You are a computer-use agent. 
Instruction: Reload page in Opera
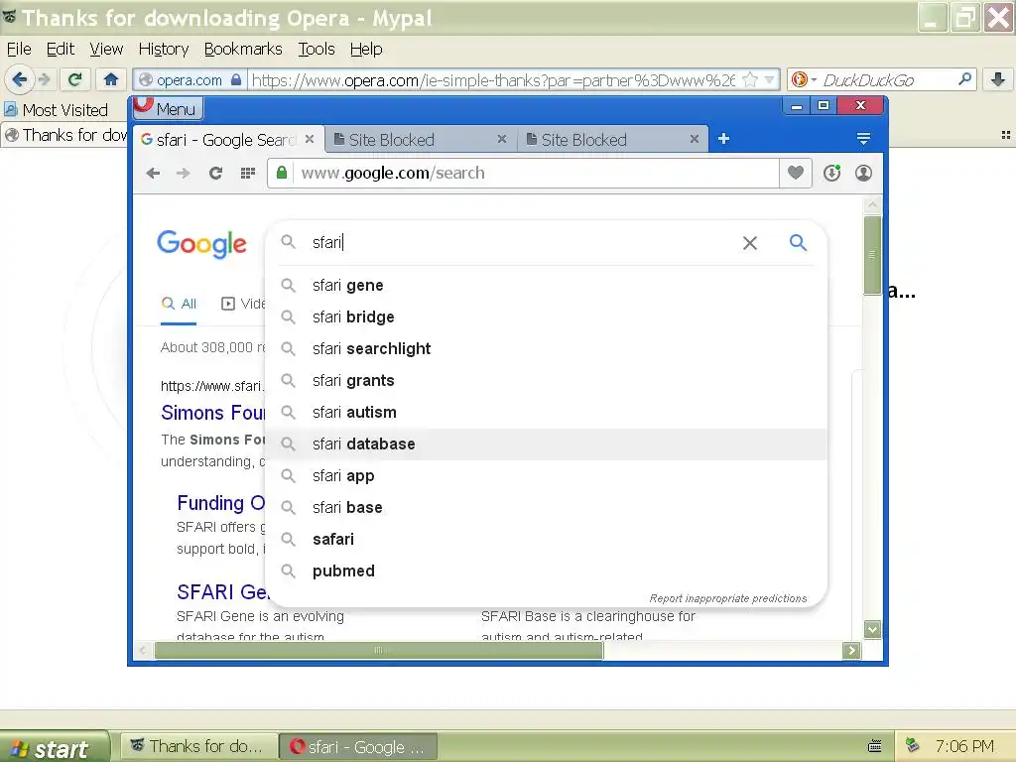215,173
